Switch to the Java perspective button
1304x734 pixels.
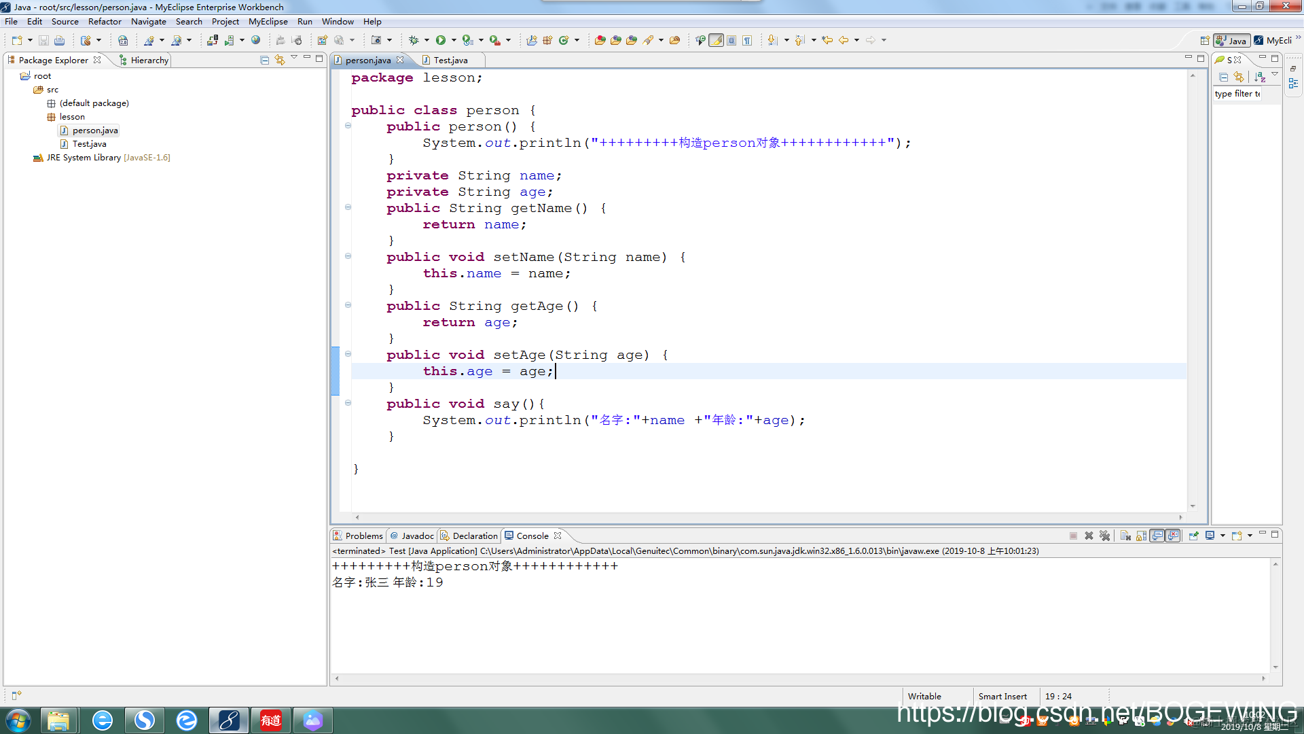[x=1232, y=40]
